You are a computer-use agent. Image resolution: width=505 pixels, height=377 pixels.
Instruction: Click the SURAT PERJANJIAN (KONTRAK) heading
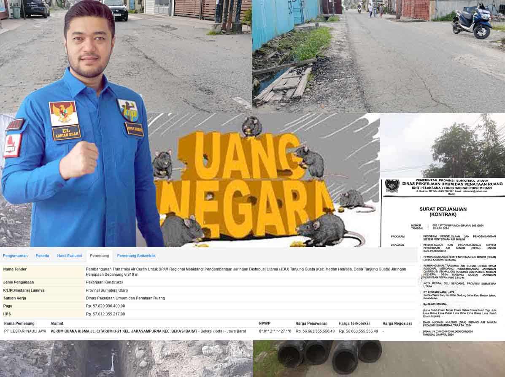443,211
